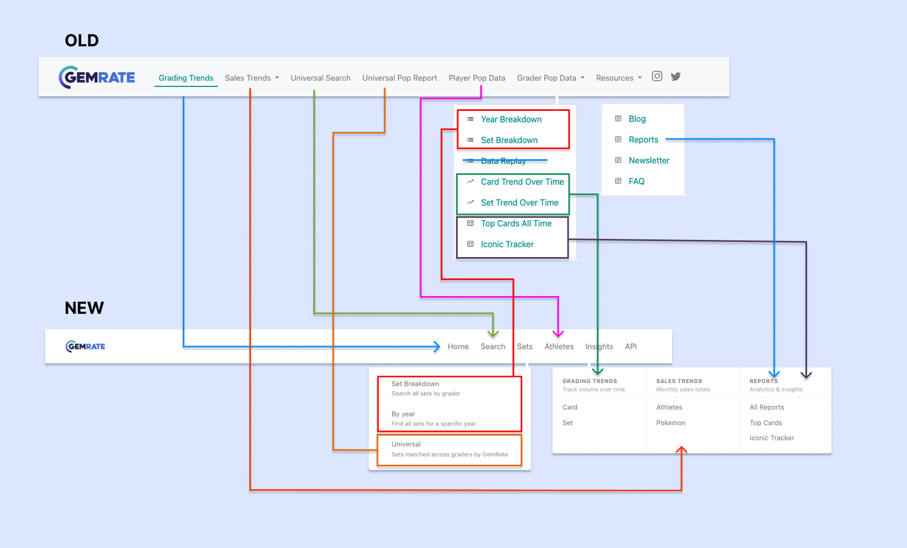Screen dimensions: 907x548
Task: Open the Resources dropdown menu
Action: pos(619,78)
